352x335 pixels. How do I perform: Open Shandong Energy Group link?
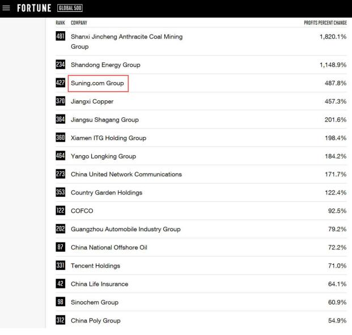point(105,65)
